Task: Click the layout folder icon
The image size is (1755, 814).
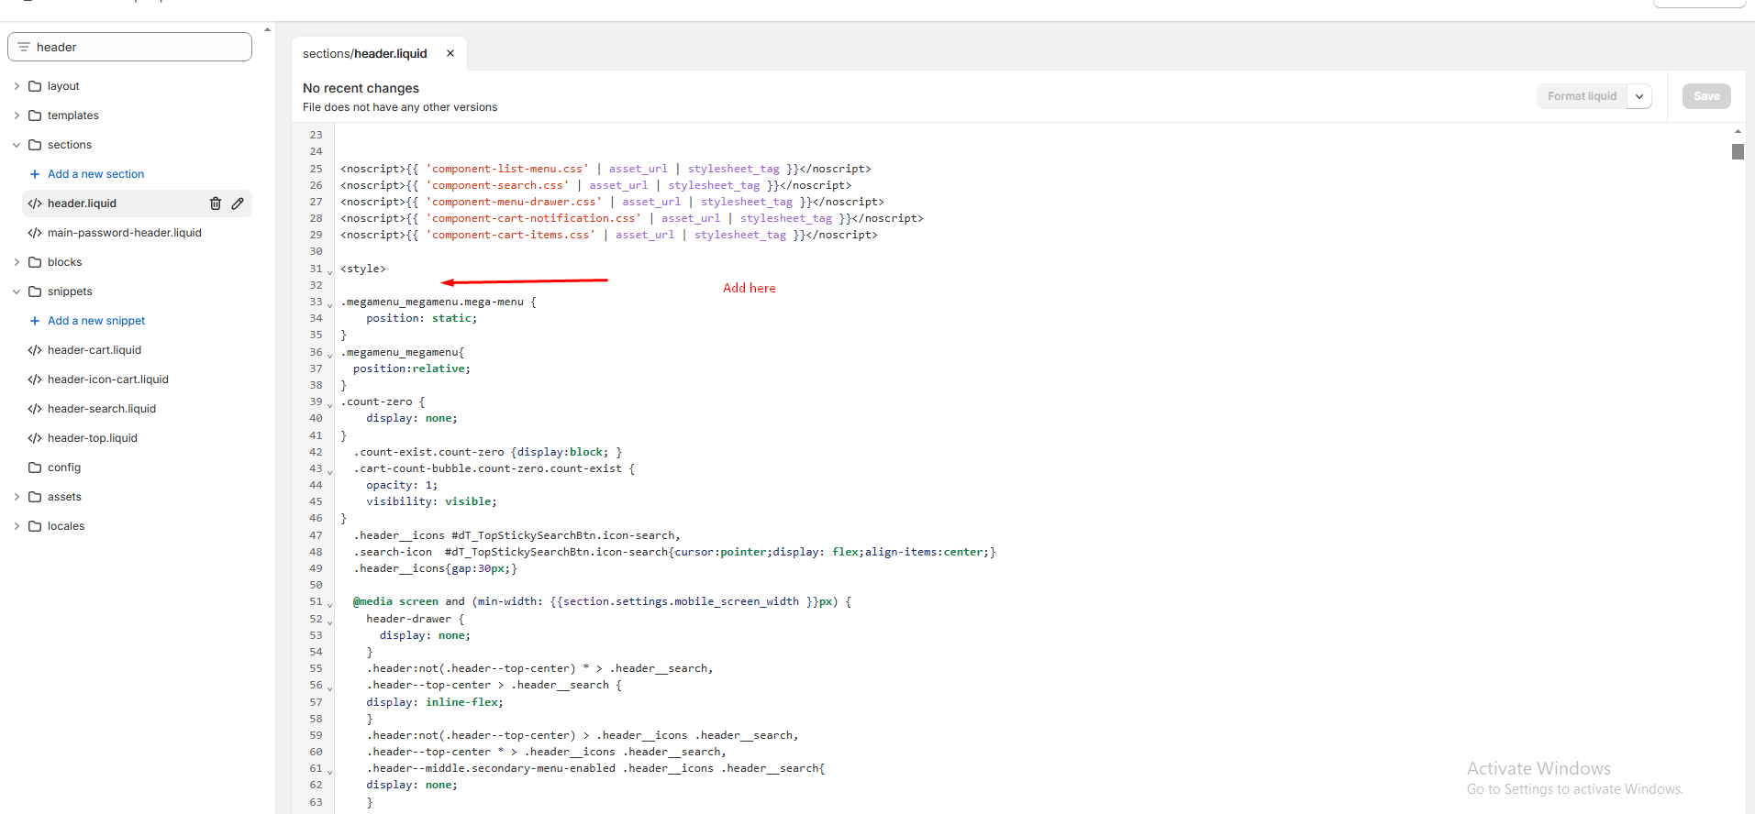Action: point(35,86)
